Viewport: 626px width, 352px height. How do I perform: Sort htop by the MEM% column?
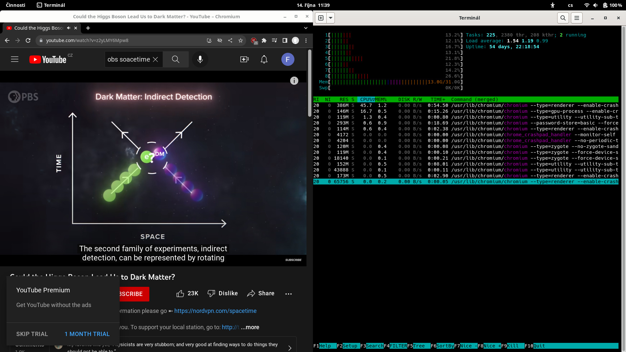[381, 99]
